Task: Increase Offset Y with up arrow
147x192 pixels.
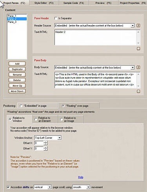Action: (x=45, y=148)
